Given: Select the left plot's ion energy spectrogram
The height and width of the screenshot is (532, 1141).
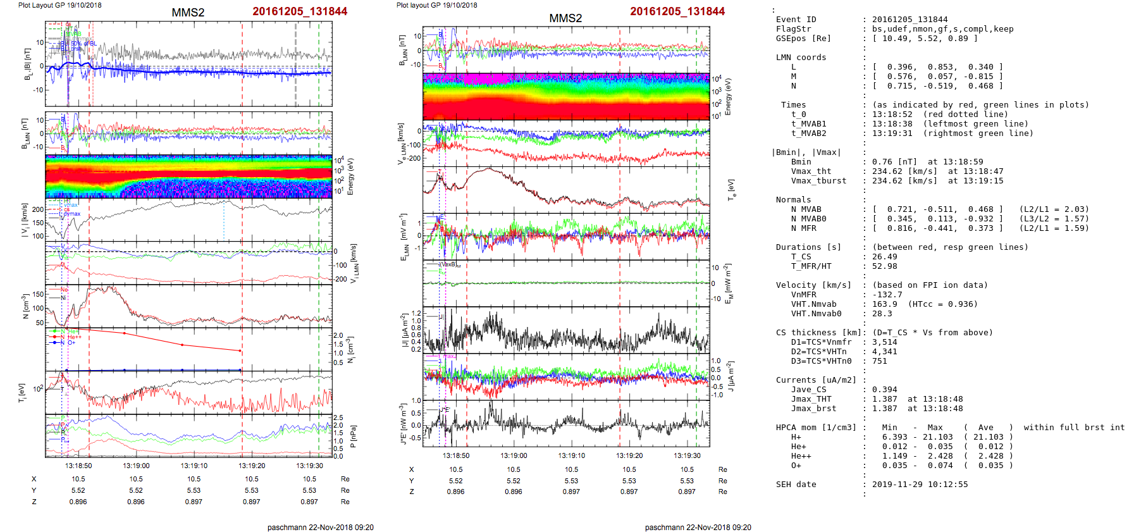Looking at the screenshot, I should (x=188, y=176).
